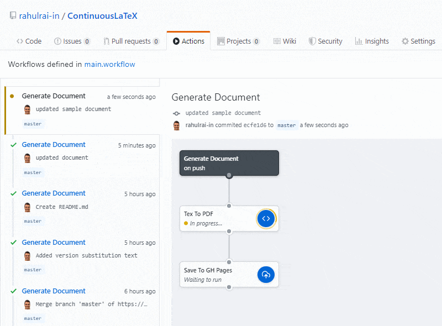Screen dimensions: 442x326
Task: Open the rahulrai-in owner link
Action: (x=39, y=16)
